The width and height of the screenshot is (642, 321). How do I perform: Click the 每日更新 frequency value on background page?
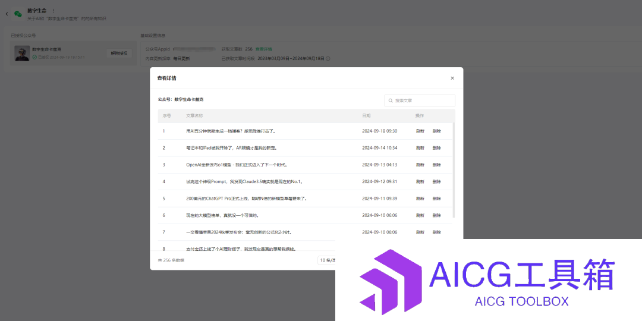[181, 58]
